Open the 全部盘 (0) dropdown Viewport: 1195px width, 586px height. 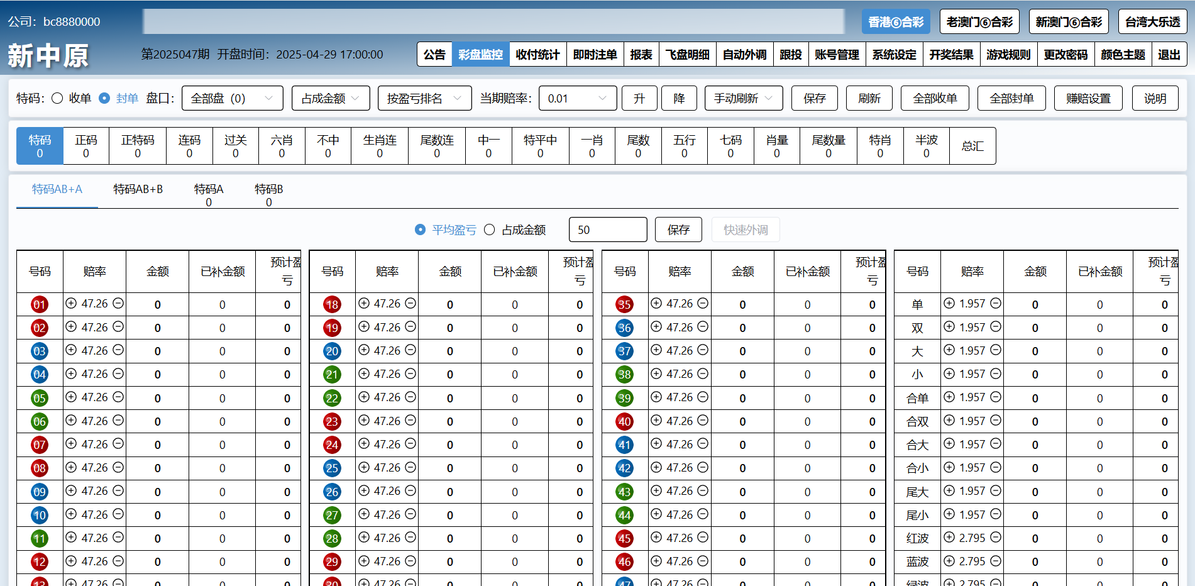click(x=232, y=98)
